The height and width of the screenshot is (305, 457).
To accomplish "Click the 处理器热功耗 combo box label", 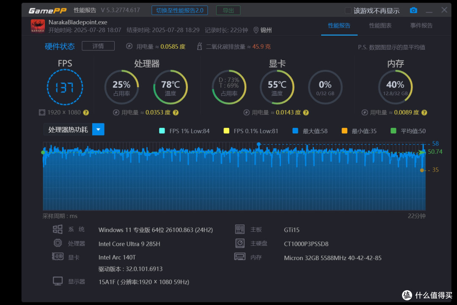I will [68, 129].
